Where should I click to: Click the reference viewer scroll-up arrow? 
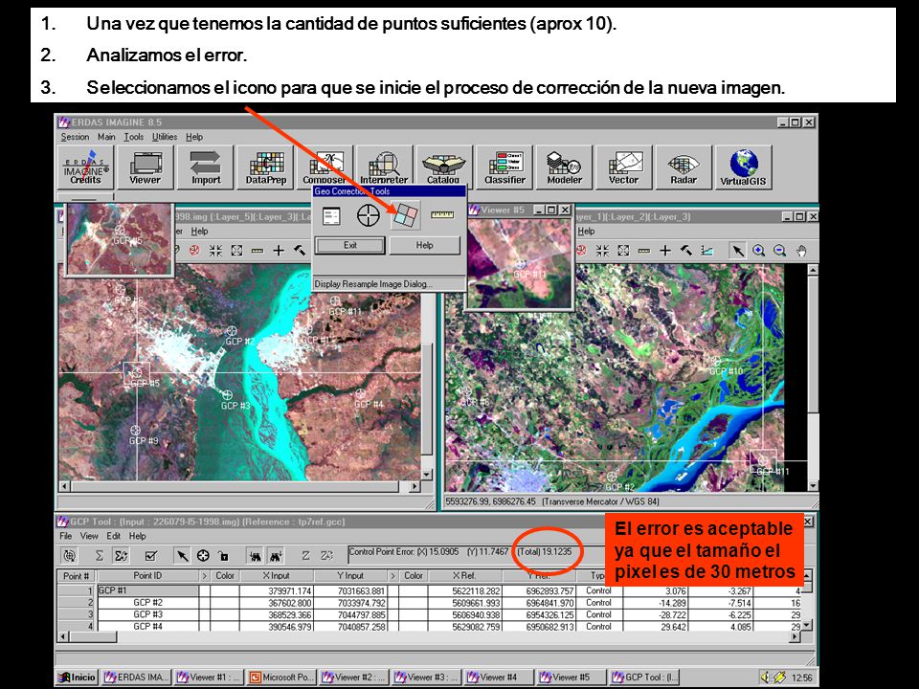tap(813, 270)
